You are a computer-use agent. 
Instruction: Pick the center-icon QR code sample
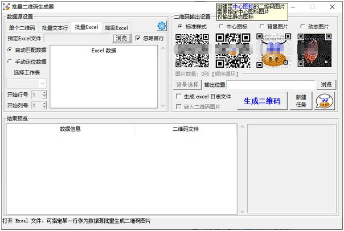[x=232, y=51]
